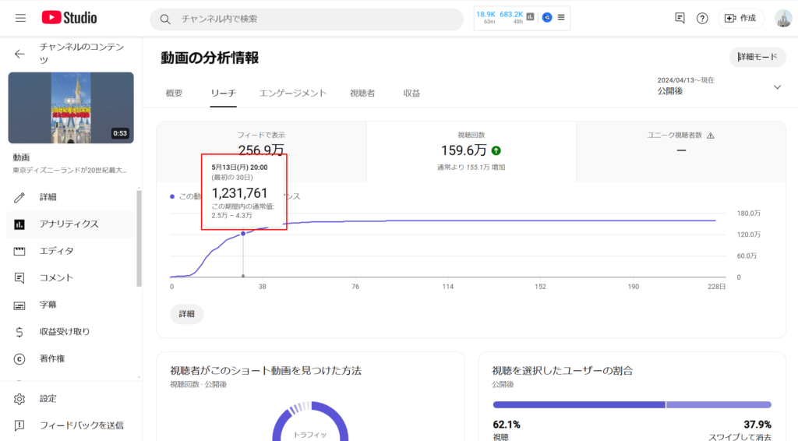
Task: Click the 詳細 button below the chart
Action: 186,314
